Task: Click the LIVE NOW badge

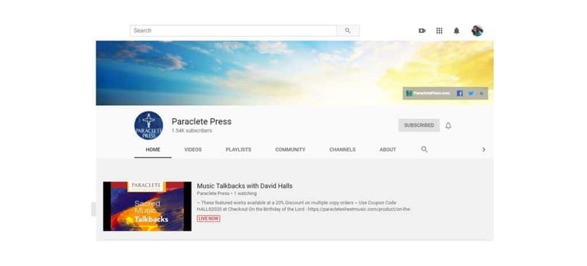Action: 209,219
